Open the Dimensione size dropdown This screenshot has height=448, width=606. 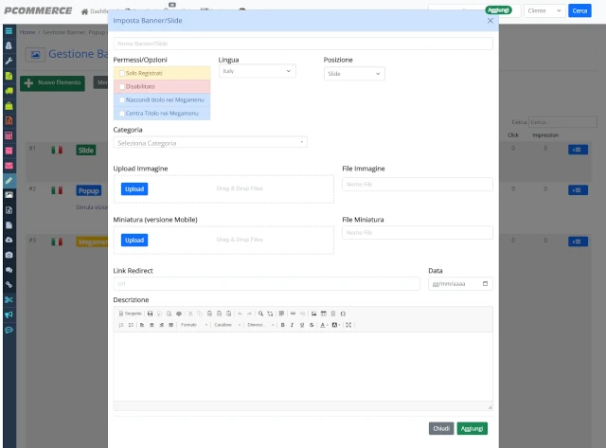point(260,325)
